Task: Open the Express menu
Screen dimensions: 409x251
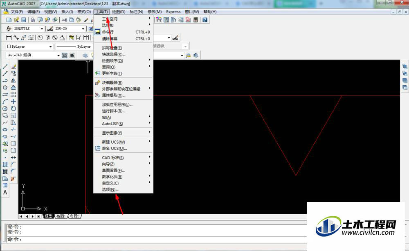Action: coord(173,12)
